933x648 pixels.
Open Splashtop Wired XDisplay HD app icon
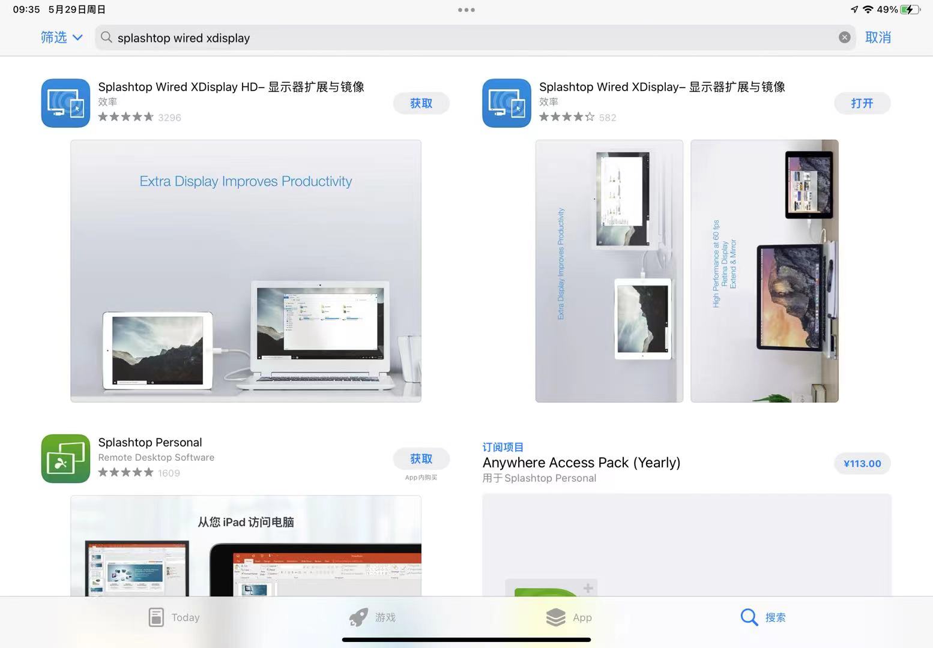coord(65,103)
